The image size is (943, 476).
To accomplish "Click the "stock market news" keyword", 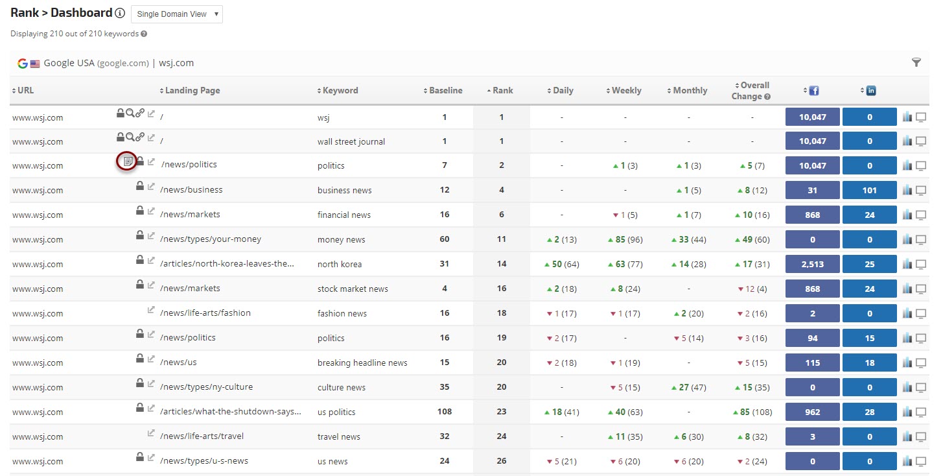I will click(353, 289).
